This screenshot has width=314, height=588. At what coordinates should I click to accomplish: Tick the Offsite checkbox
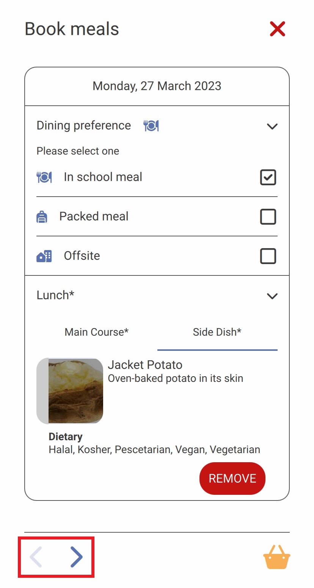click(268, 256)
